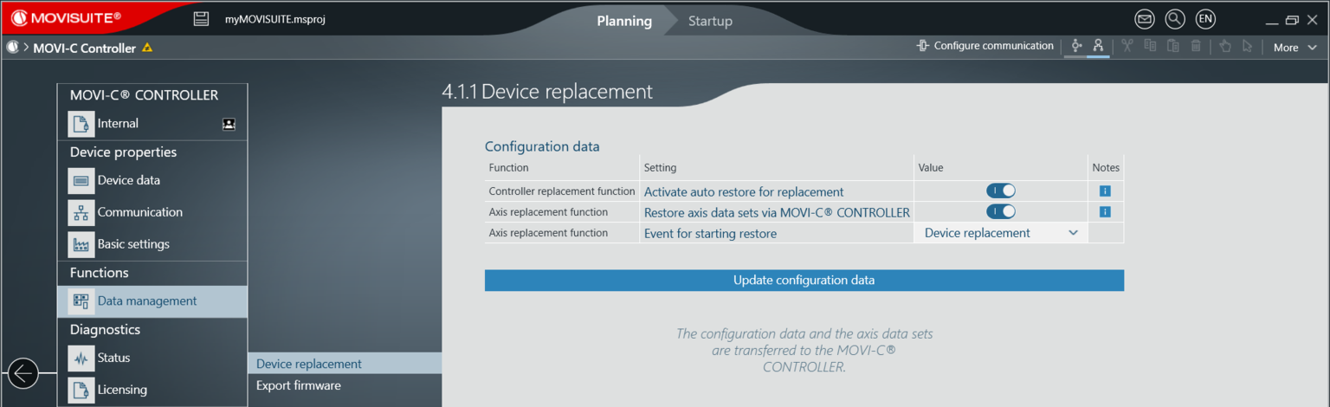Switch to the Planning tab
The width and height of the screenshot is (1330, 407).
coord(624,21)
